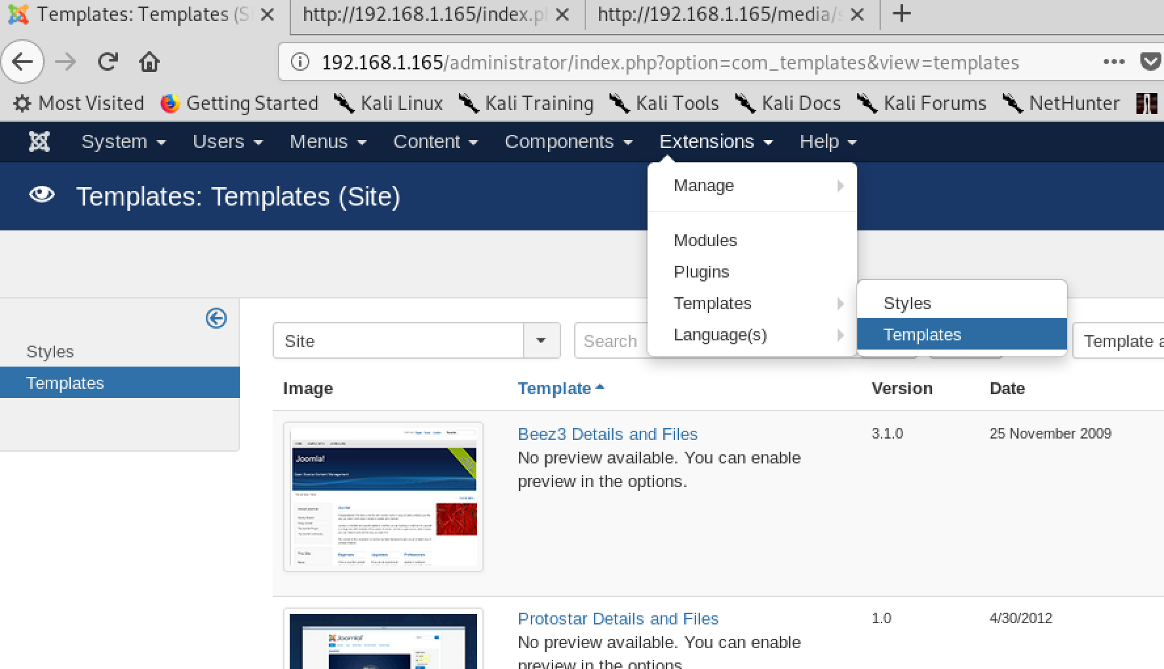Expand Templates submenu in Extensions menu

[x=752, y=303]
